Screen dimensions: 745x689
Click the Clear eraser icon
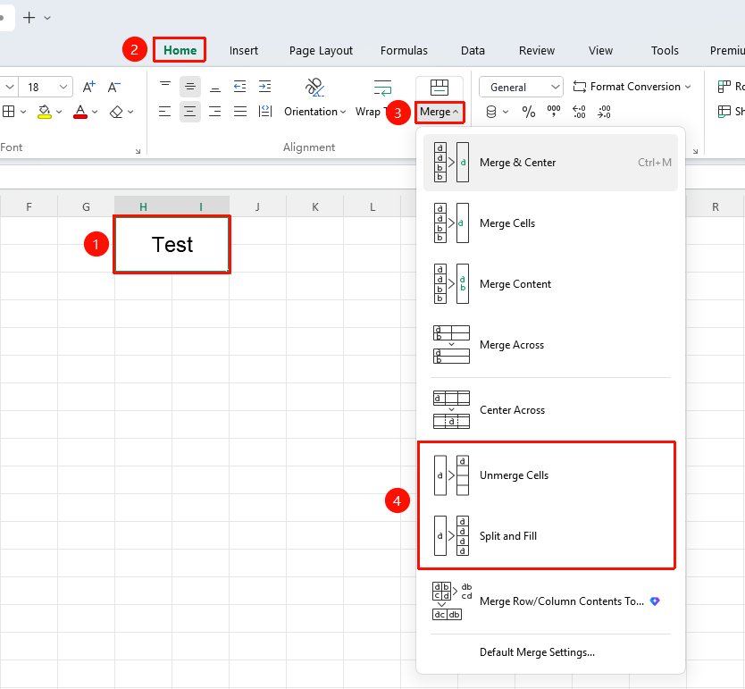click(x=116, y=112)
